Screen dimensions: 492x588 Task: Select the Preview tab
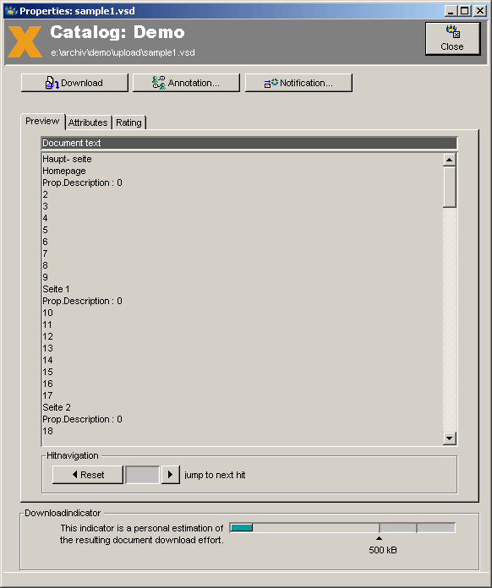coord(42,121)
